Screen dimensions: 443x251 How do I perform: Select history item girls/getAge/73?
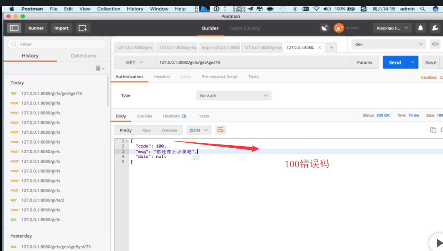[52, 93]
